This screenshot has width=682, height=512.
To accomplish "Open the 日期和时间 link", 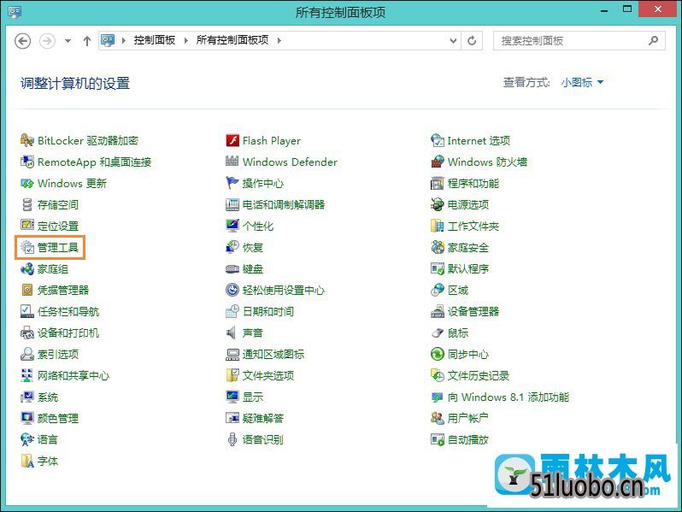I will (268, 311).
